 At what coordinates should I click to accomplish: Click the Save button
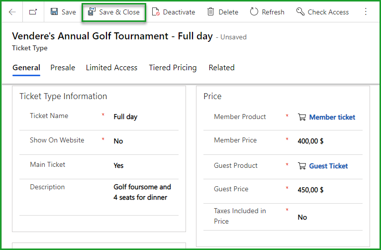coord(63,12)
